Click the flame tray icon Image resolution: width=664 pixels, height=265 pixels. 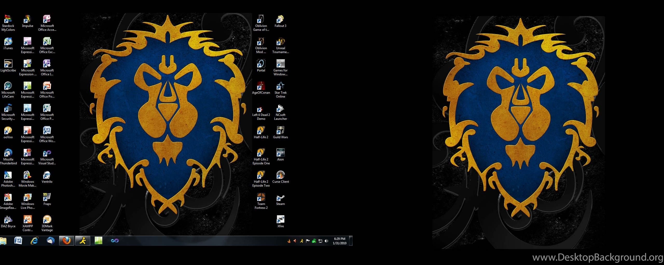pos(289,241)
